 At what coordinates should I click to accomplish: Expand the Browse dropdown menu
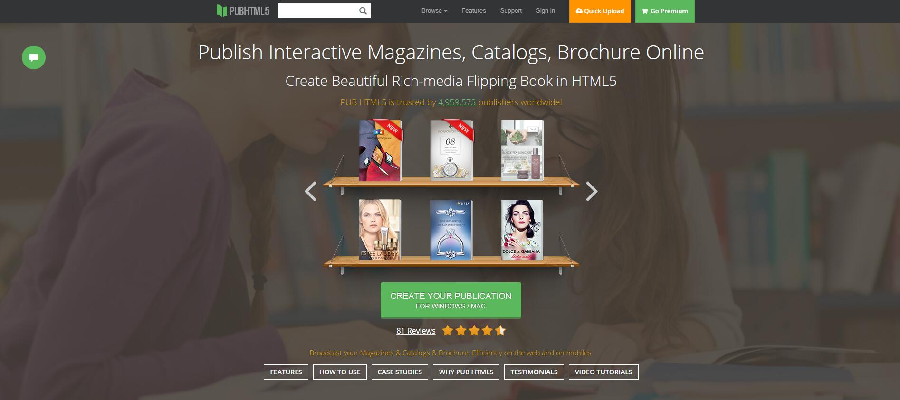434,11
